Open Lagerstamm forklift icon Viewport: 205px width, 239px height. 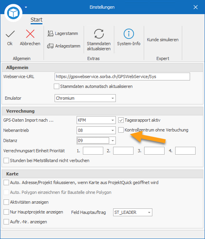(50, 33)
